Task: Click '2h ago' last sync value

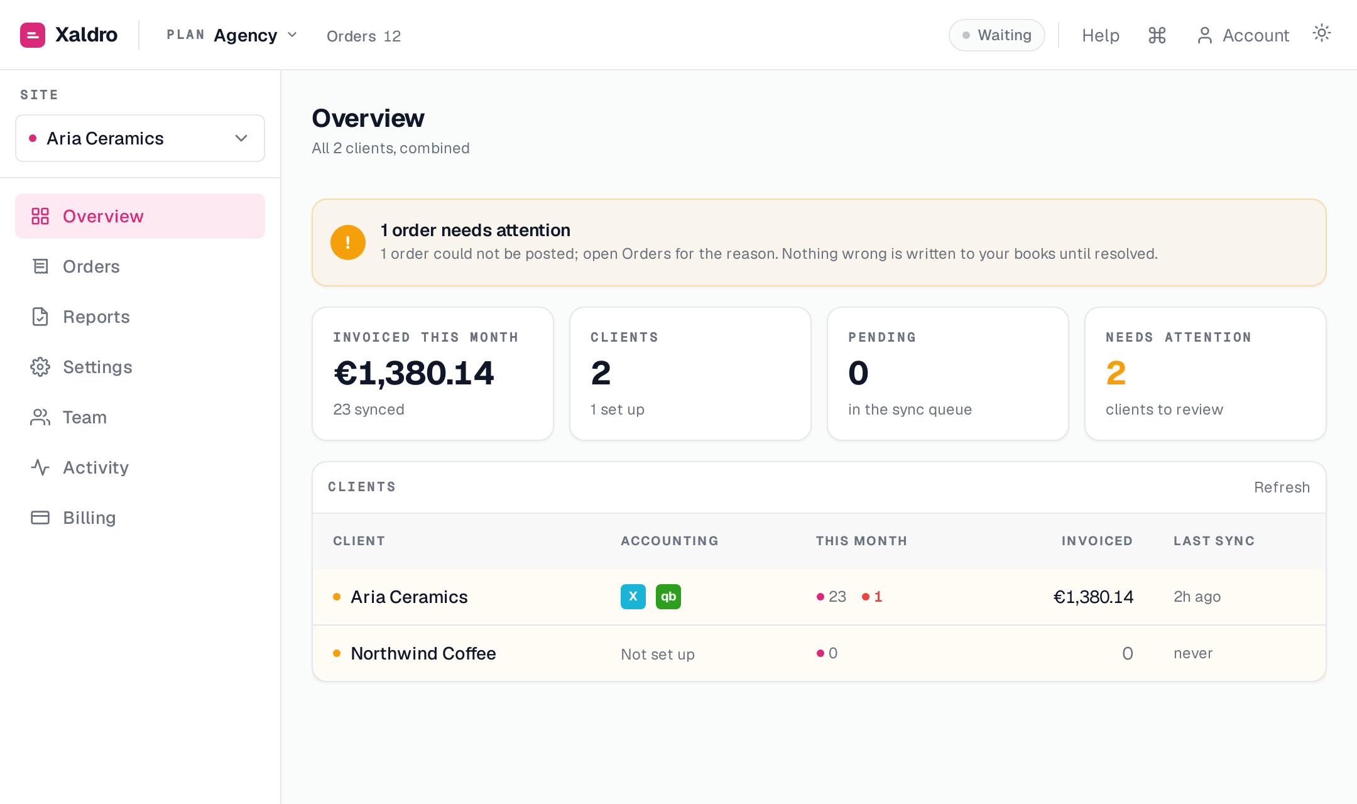Action: (1197, 597)
